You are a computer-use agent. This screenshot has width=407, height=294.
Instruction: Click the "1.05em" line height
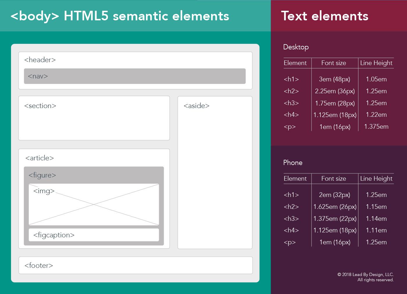point(376,79)
